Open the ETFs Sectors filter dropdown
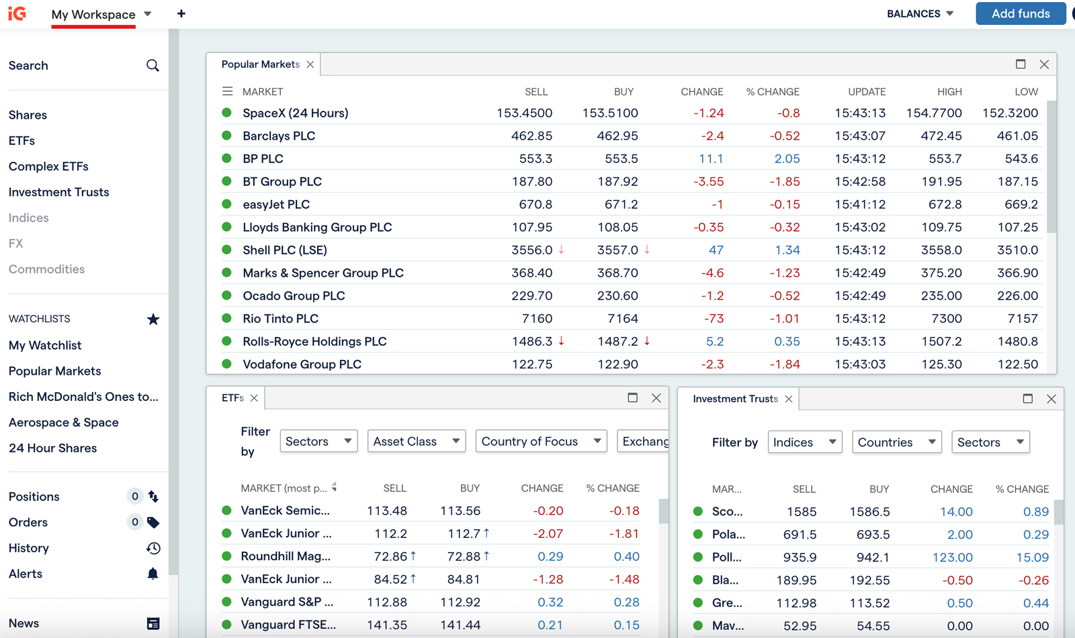 (x=318, y=441)
